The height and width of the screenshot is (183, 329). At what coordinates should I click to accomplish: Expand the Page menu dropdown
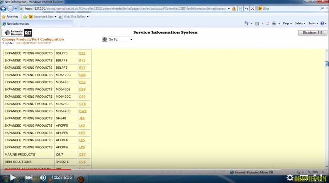click(287, 24)
